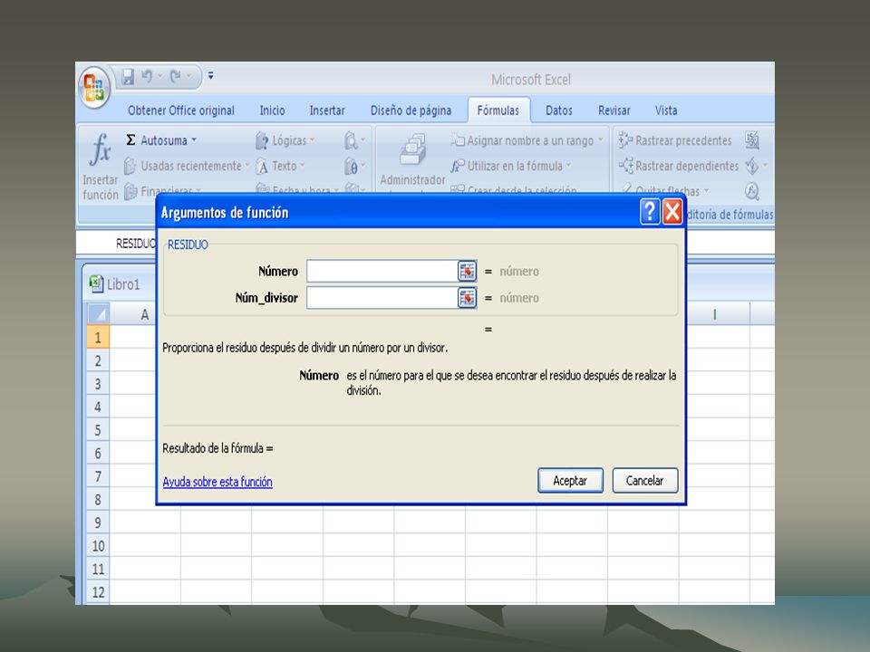870x652 pixels.
Task: Collapse dialog via Núm_divisor range selector icon
Action: coord(468,298)
